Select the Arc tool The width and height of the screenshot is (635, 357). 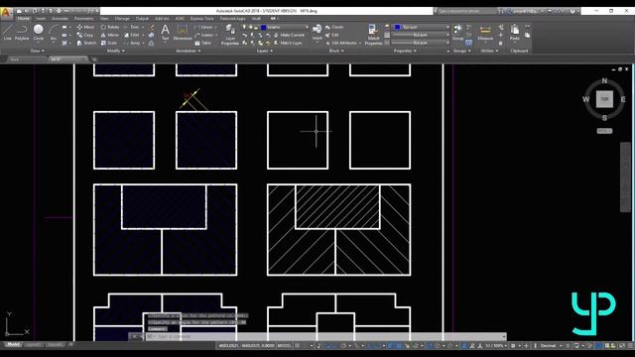[x=53, y=32]
